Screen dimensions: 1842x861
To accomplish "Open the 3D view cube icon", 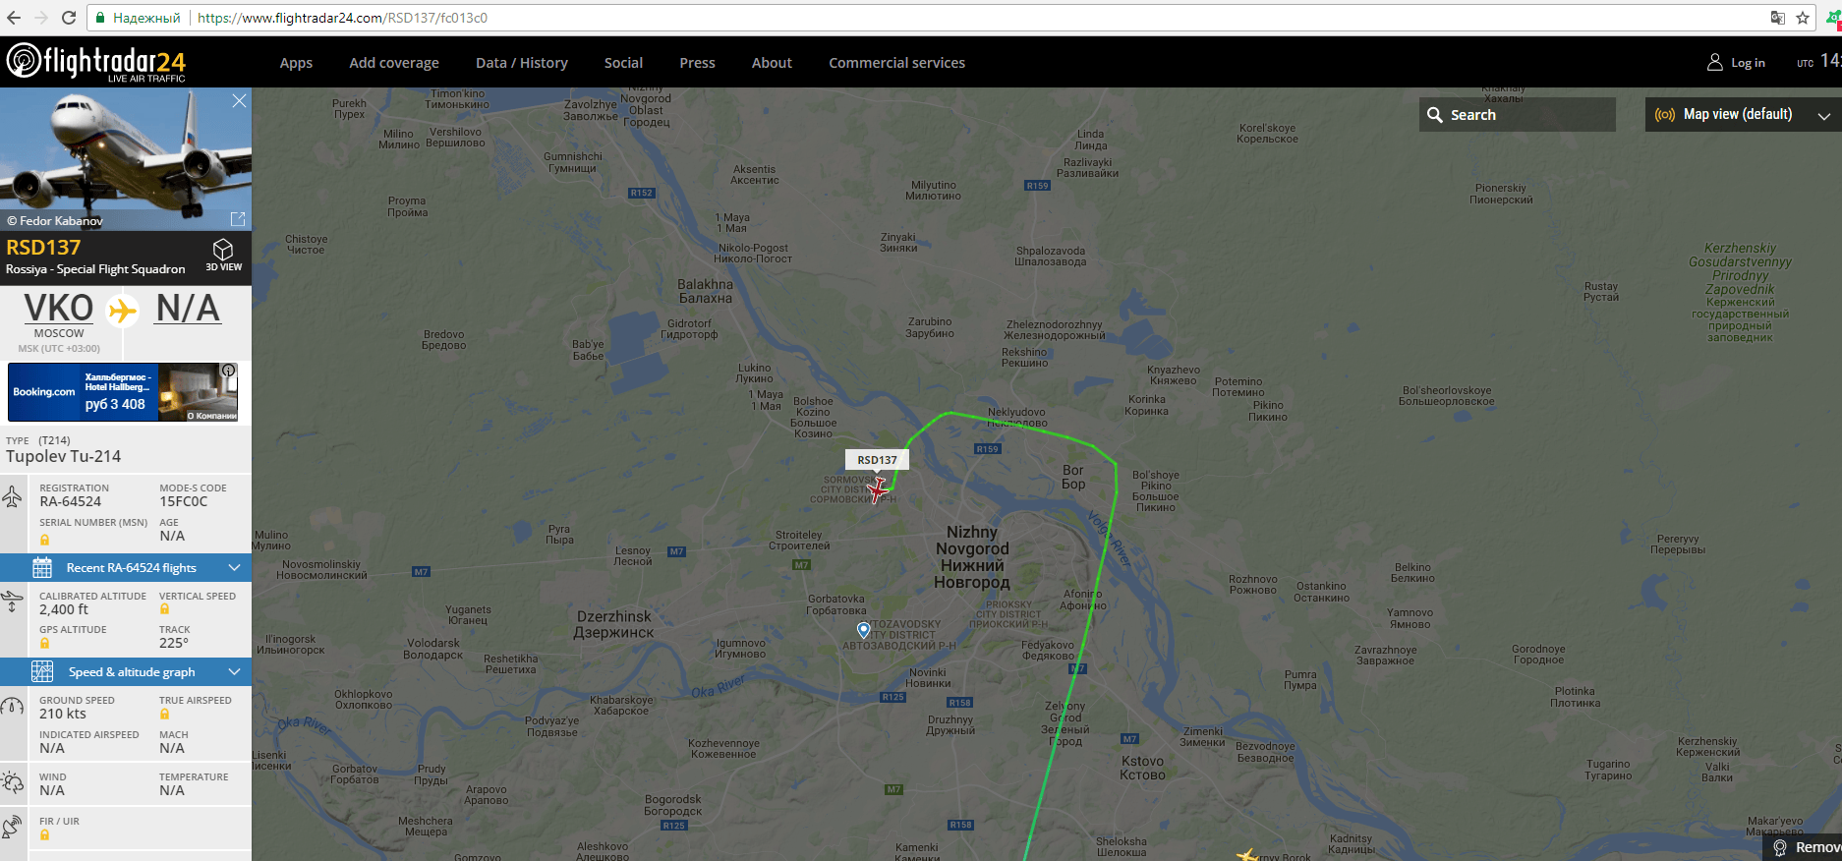I will [223, 250].
